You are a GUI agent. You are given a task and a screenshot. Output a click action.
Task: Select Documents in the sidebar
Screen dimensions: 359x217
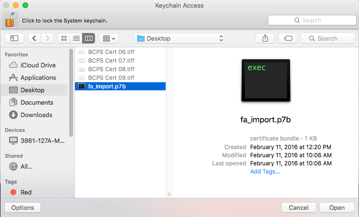pos(34,102)
